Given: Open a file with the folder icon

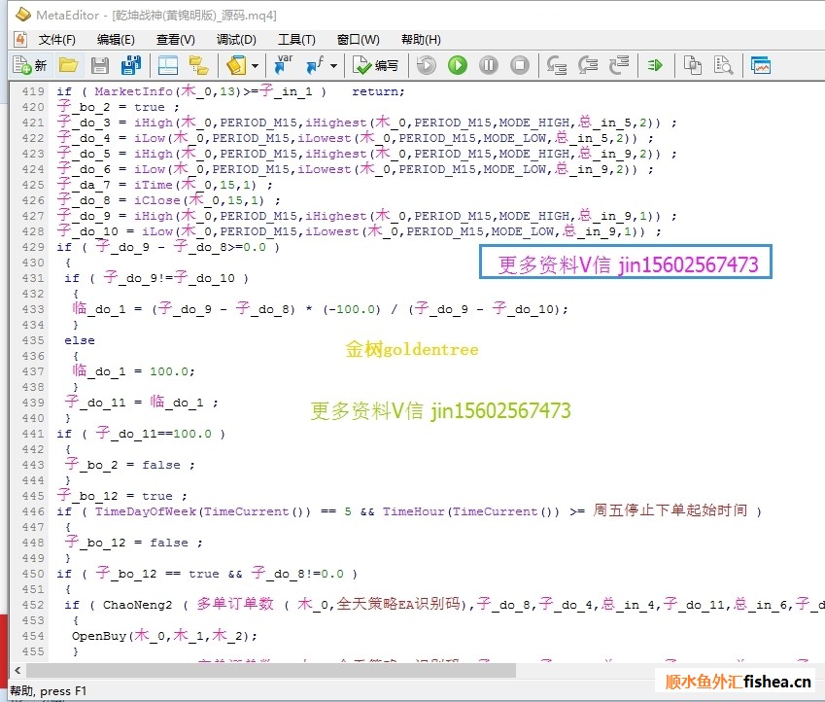Looking at the screenshot, I should pos(68,65).
